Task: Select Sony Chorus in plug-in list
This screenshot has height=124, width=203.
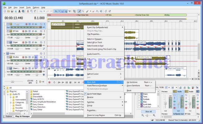Action: coord(38,104)
